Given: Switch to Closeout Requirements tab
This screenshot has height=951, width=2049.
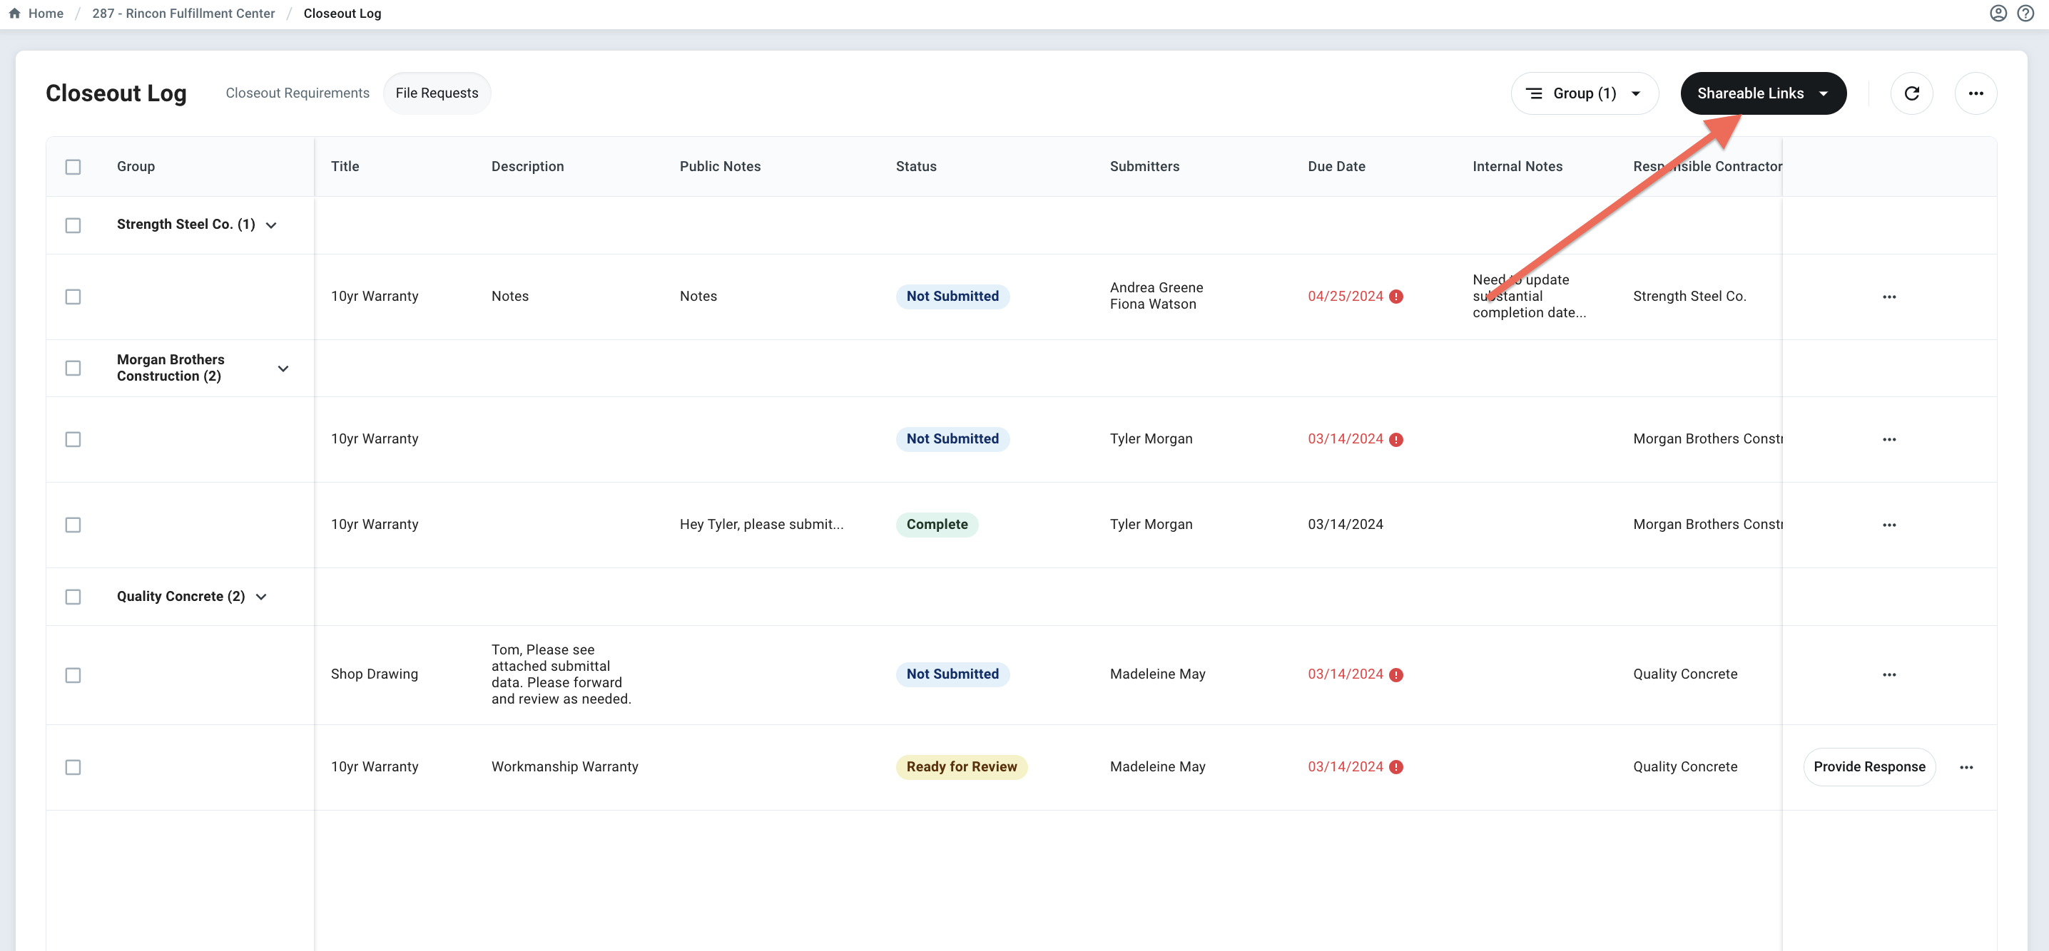Looking at the screenshot, I should 298,94.
